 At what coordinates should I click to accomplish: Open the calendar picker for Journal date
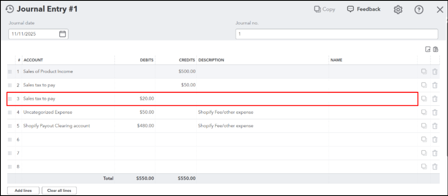coord(63,34)
